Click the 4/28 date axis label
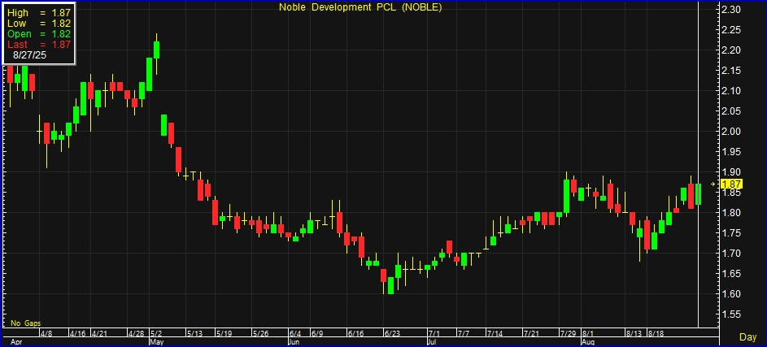Image resolution: width=767 pixels, height=347 pixels. (136, 334)
